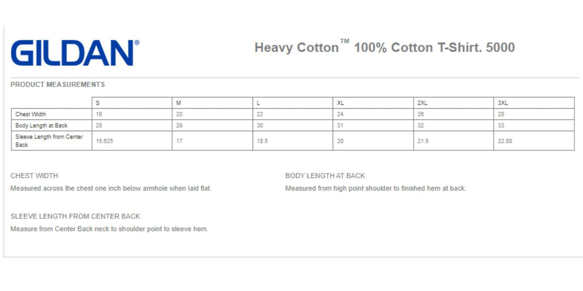Viewport: 583px width, 291px height.
Task: Click the 22.88 sleeve length cell
Action: [x=505, y=141]
